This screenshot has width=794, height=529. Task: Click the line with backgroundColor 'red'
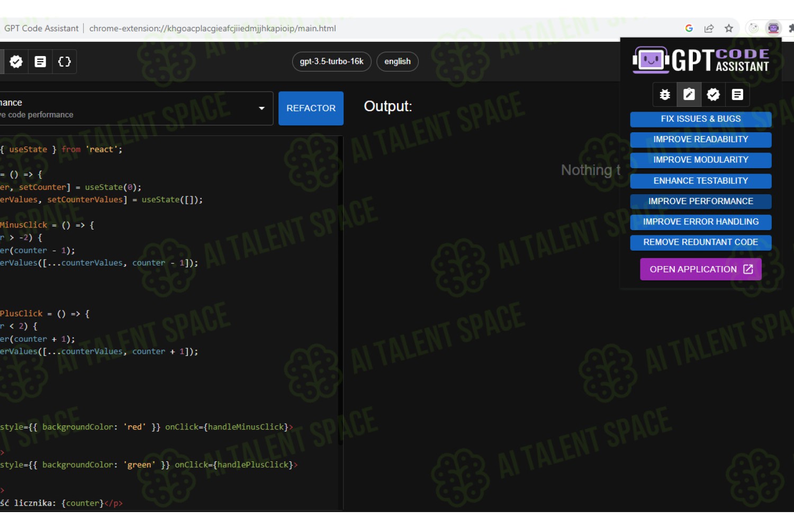147,427
